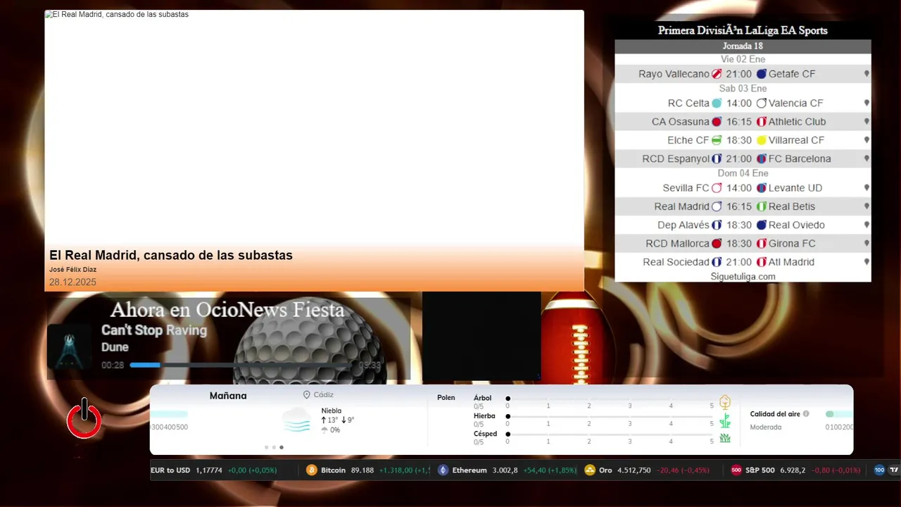Click the Atl Madrid team name

pos(791,262)
